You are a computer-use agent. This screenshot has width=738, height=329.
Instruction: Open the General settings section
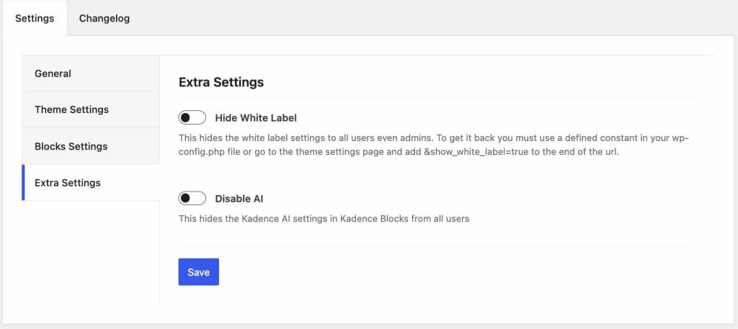point(91,73)
